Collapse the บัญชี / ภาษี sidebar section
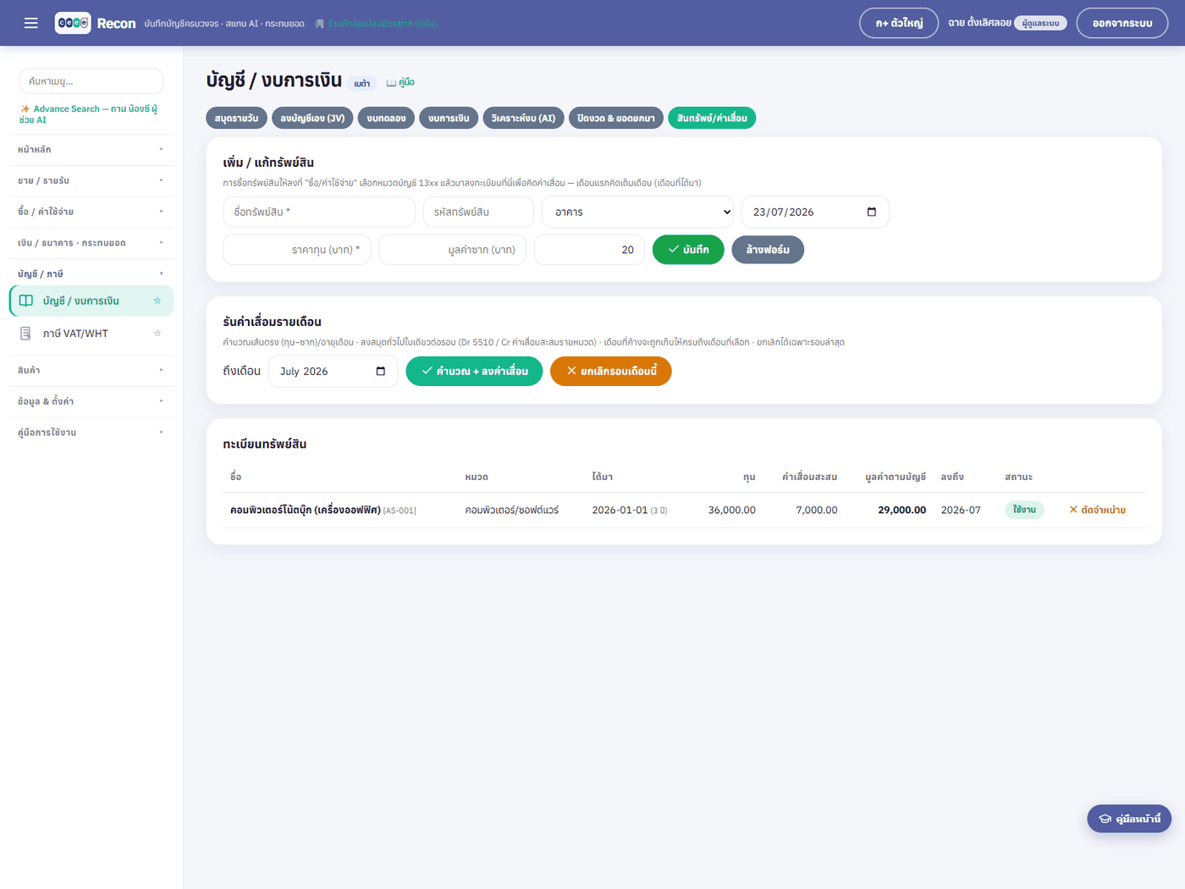This screenshot has width=1185, height=889. click(x=91, y=273)
